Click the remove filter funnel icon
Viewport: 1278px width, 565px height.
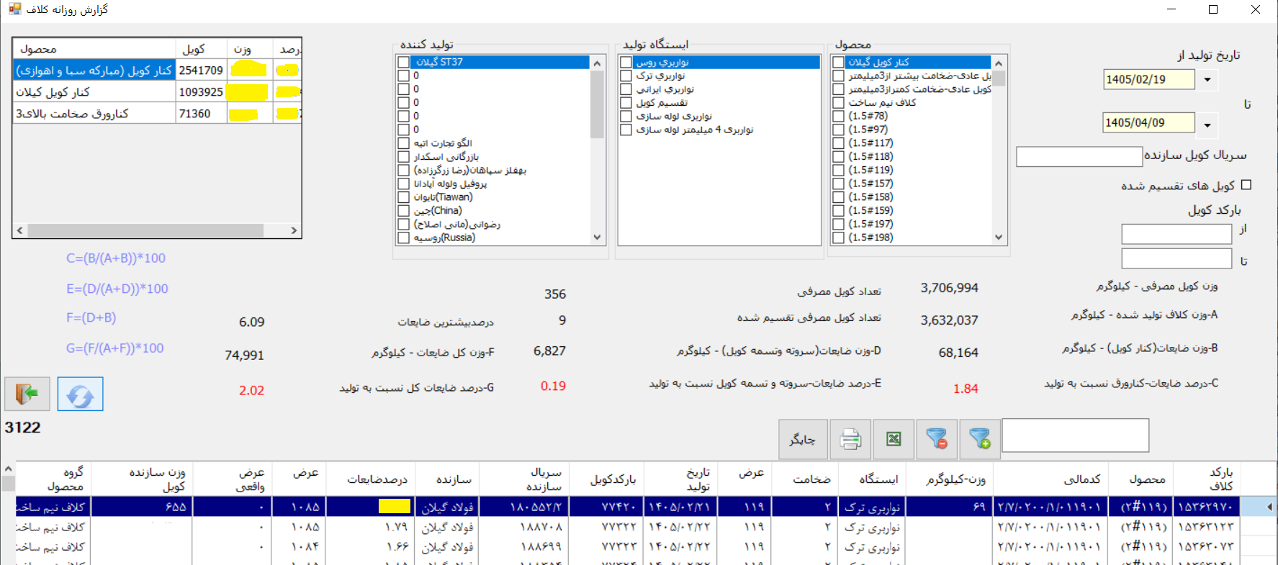[x=937, y=439]
